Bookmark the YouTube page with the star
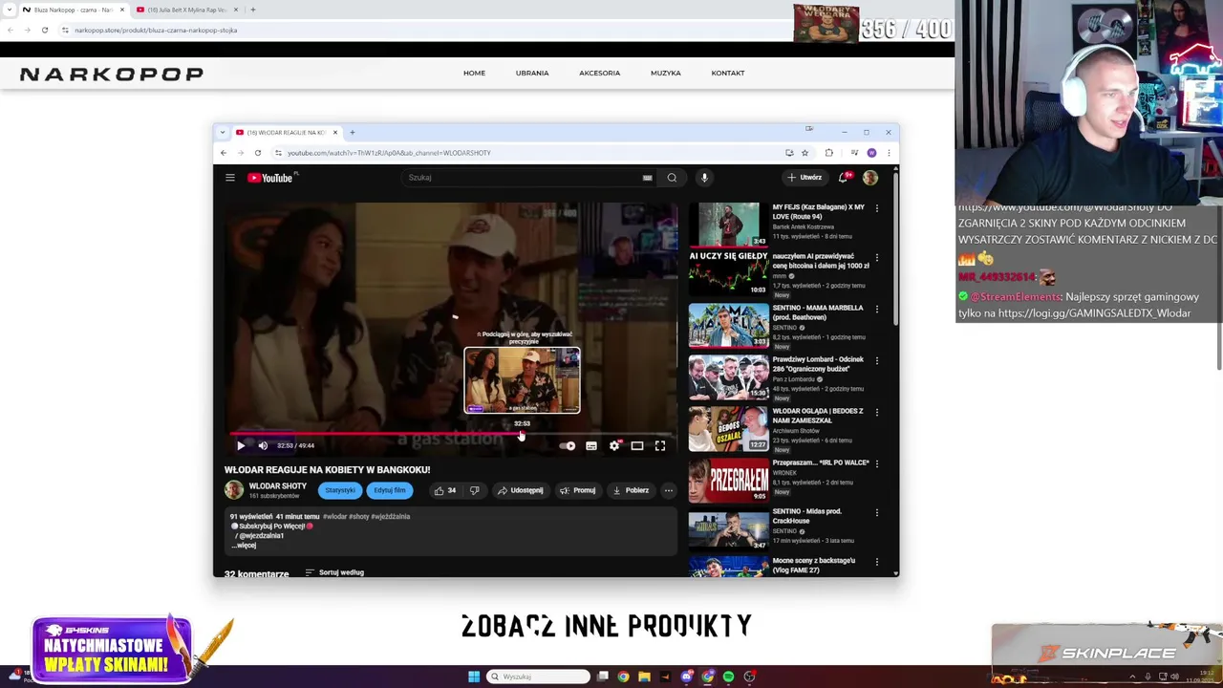 [805, 153]
